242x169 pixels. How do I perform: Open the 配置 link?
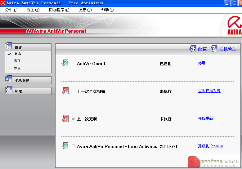tap(202, 49)
